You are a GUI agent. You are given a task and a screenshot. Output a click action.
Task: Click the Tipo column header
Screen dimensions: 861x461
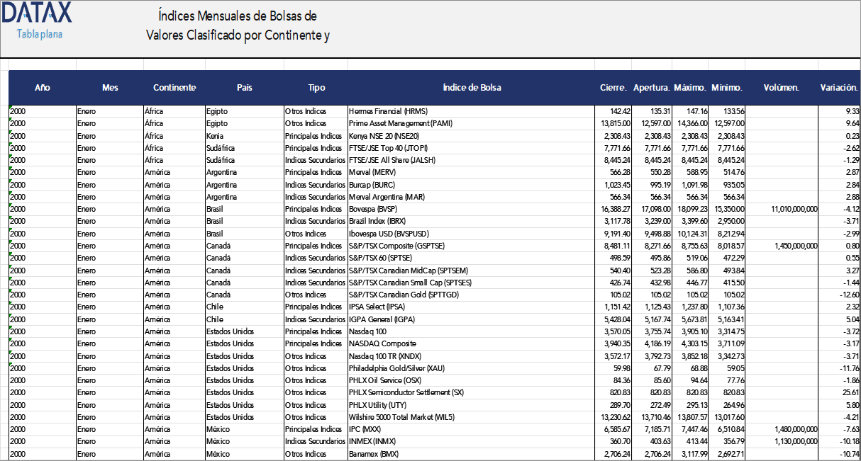[316, 88]
